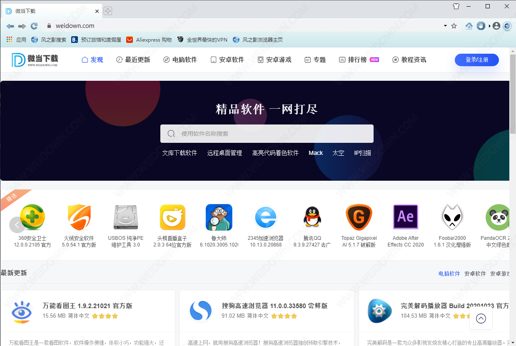The width and height of the screenshot is (516, 346).
Task: Expand the address bar dropdown arrow
Action: pyautogui.click(x=445, y=26)
